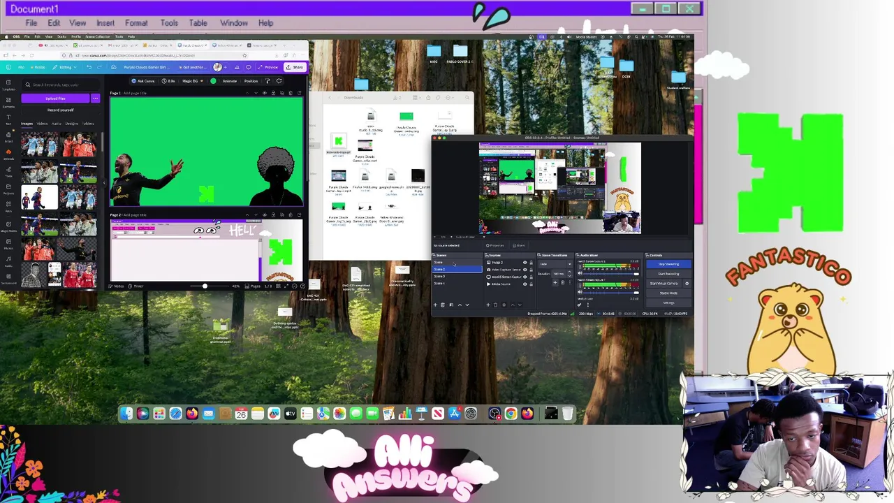Lock the Media Source in OBS

pyautogui.click(x=532, y=284)
